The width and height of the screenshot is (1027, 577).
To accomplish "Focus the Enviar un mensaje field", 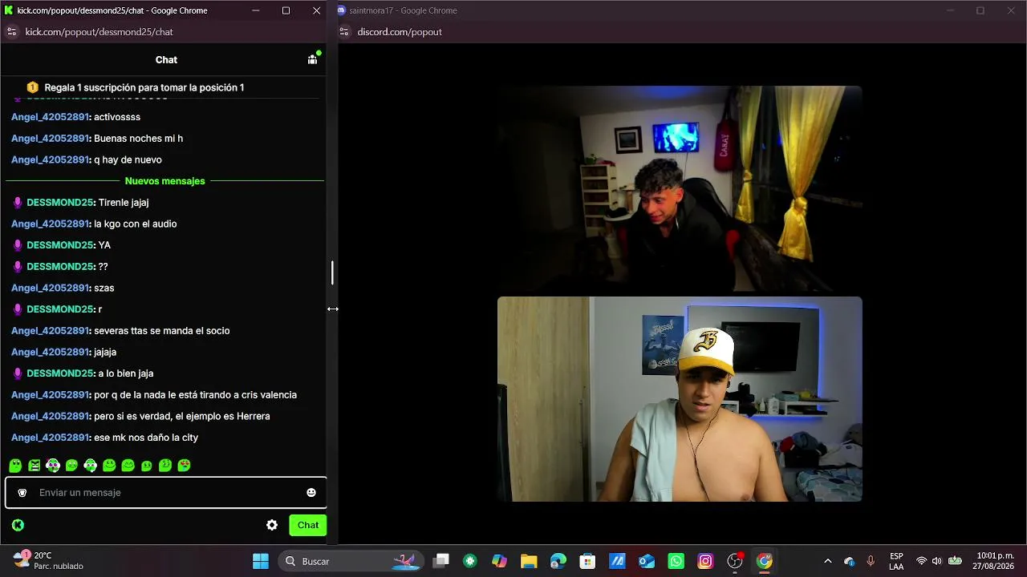I will (x=166, y=492).
